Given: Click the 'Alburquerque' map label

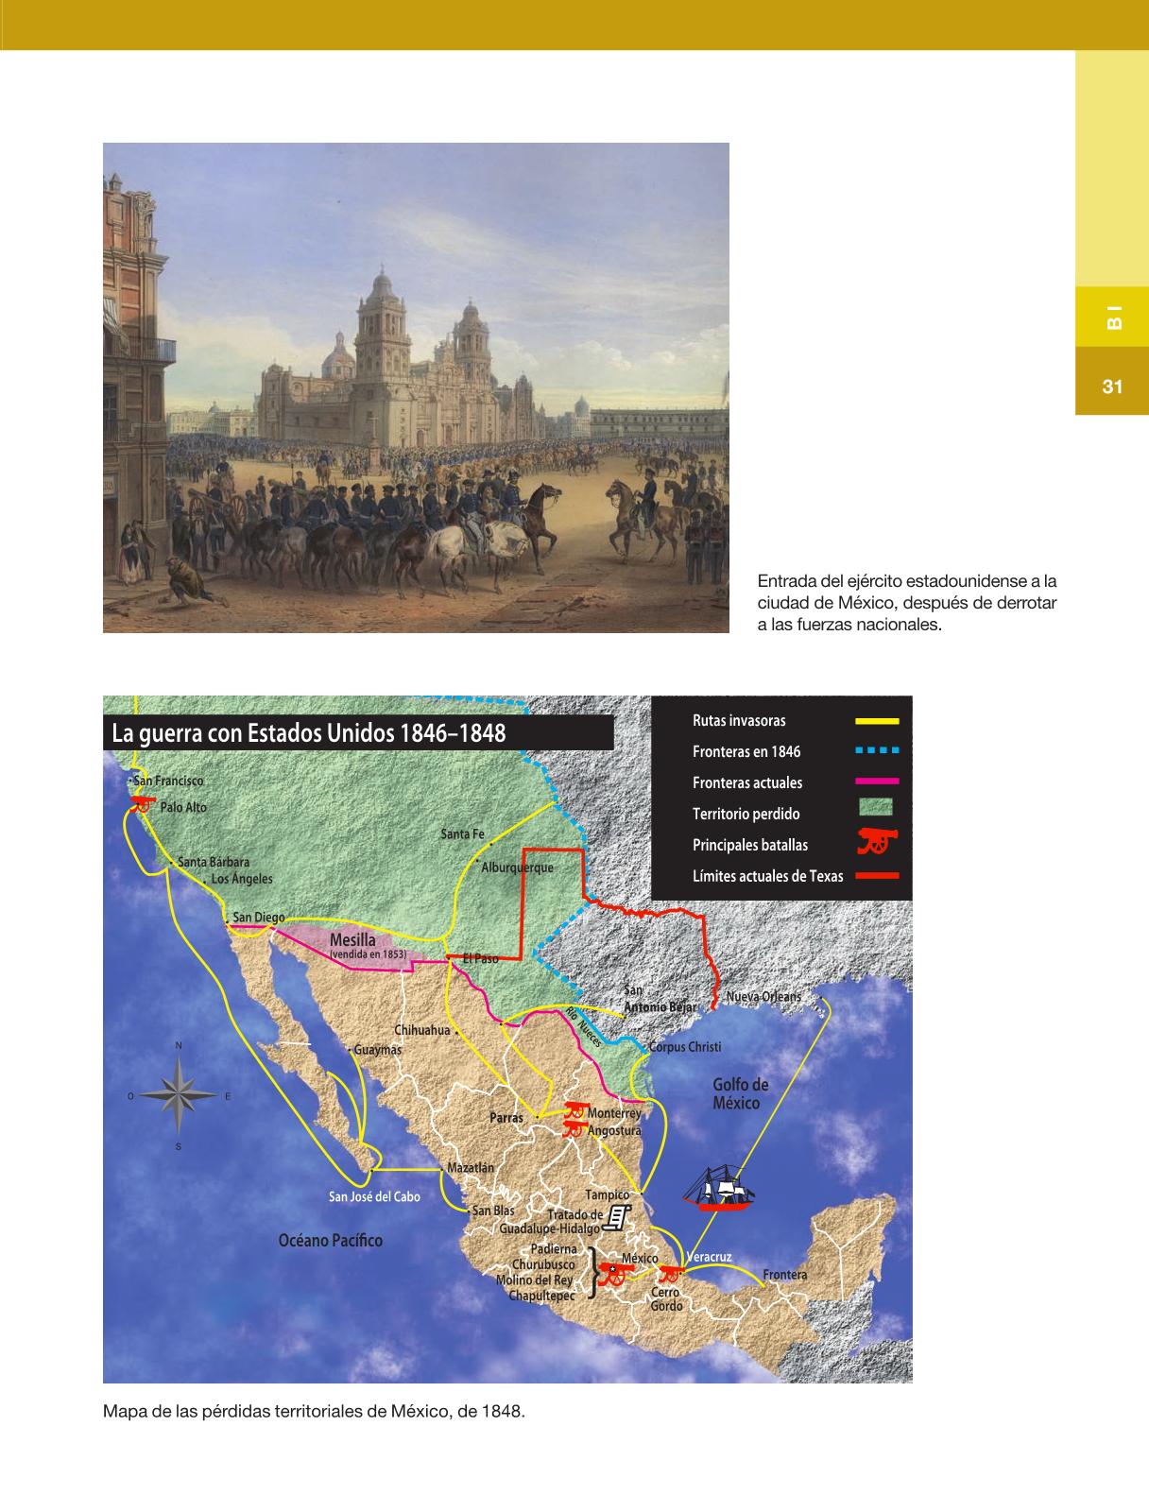Looking at the screenshot, I should pos(518,867).
